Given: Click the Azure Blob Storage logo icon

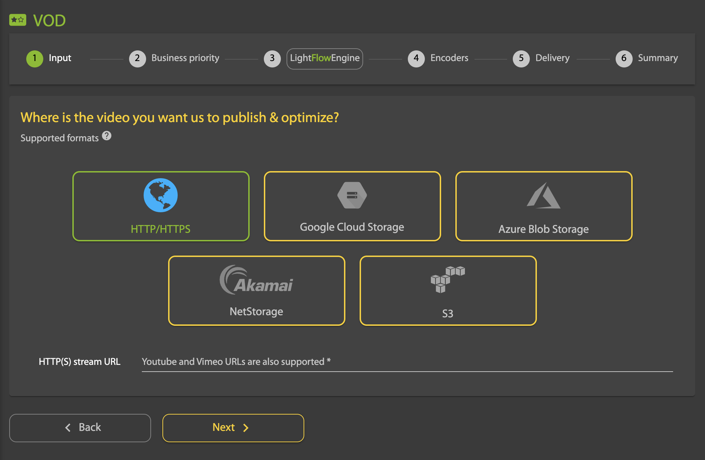Looking at the screenshot, I should [x=543, y=196].
